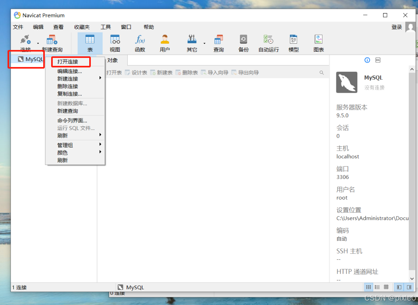Switch to detail view in status bar
Screen dimensions: 418x305
pyautogui.click(x=386, y=287)
